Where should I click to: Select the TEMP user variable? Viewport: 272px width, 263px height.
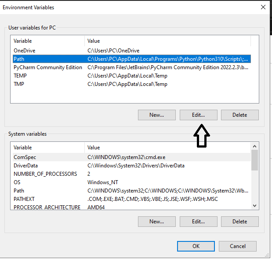pyautogui.click(x=132, y=76)
